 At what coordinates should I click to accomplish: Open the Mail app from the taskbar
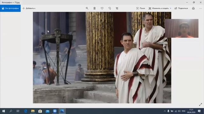47,111
